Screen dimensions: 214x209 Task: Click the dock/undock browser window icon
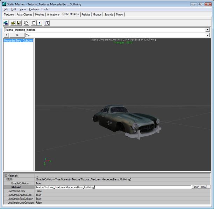pos(6,23)
